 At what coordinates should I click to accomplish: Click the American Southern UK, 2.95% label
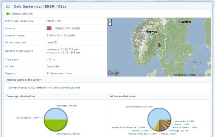point(128,128)
